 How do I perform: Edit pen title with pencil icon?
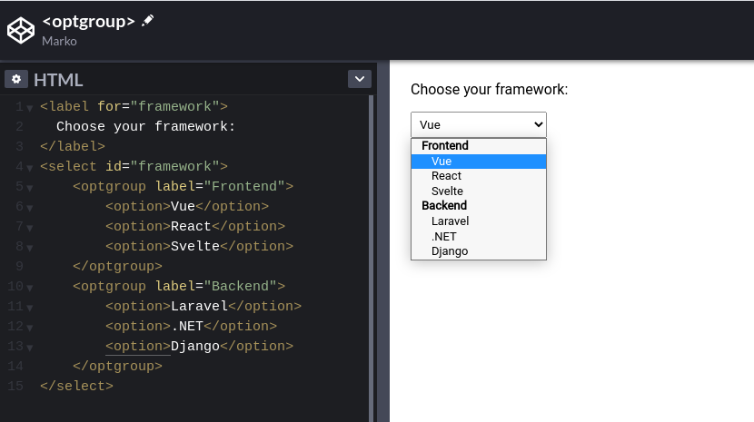(x=148, y=21)
